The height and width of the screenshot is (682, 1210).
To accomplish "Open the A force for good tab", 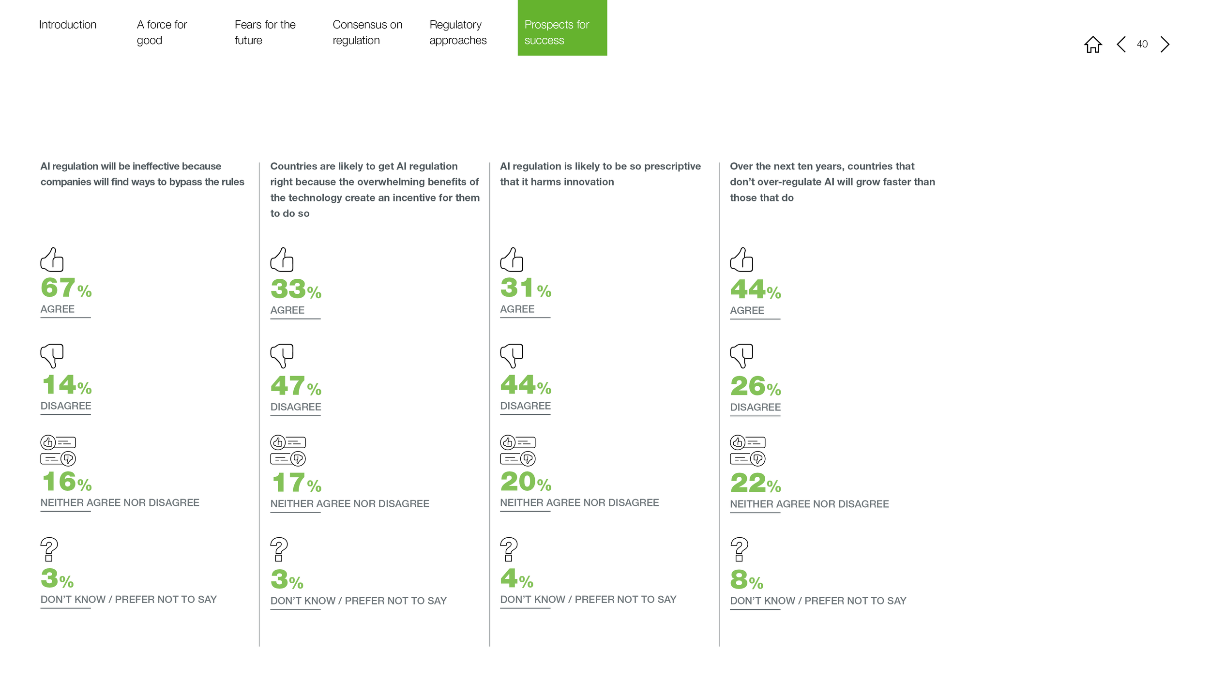I will click(x=162, y=32).
